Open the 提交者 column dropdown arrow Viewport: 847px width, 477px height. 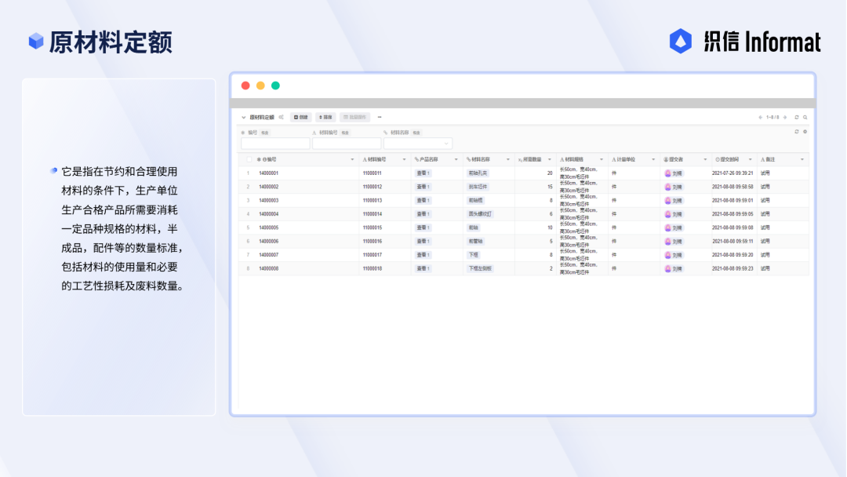(x=705, y=159)
